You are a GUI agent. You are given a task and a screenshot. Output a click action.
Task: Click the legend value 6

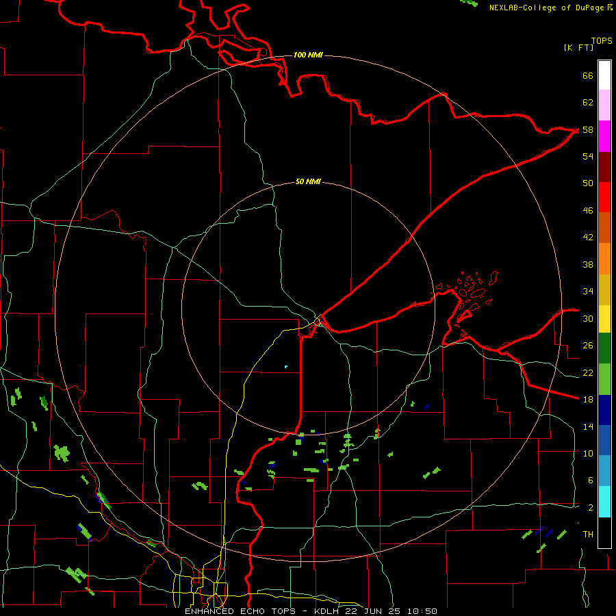pyautogui.click(x=591, y=480)
